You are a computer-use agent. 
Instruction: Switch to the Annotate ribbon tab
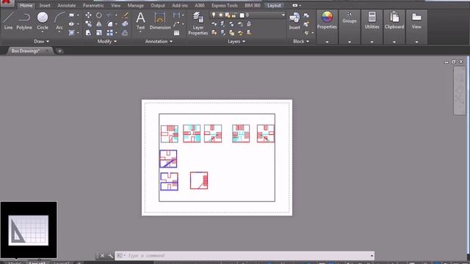point(67,5)
